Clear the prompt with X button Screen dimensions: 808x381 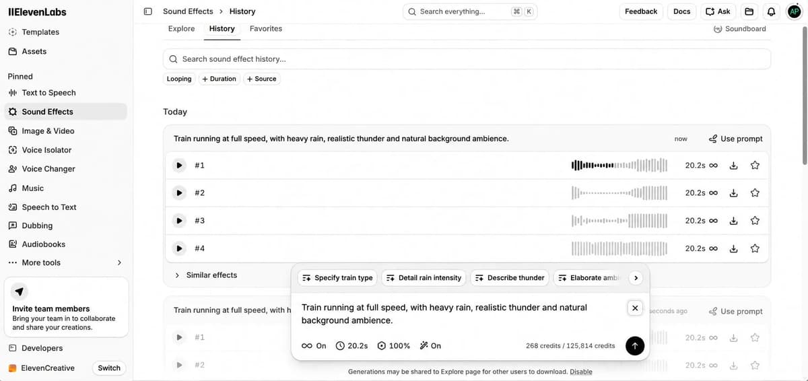[635, 308]
